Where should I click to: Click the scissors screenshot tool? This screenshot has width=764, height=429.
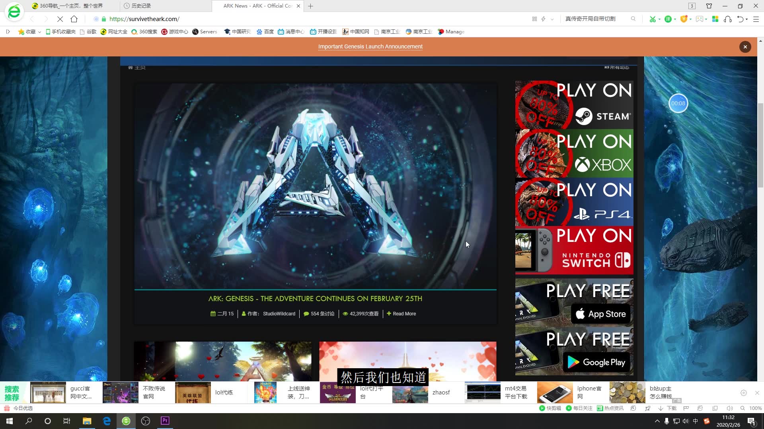pos(653,19)
